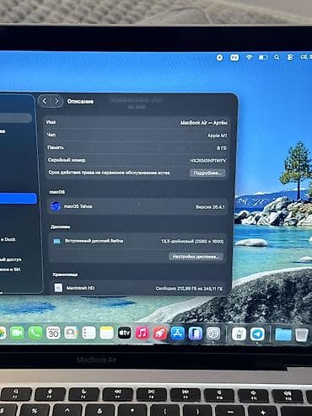
Task: Open the sidebar item ending with и Siri
Action: [x=10, y=269]
